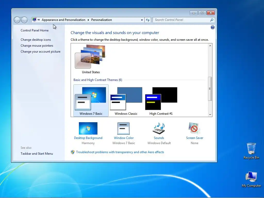Click Appearance and Personalization breadcrumb
264x198 pixels.
pos(63,20)
